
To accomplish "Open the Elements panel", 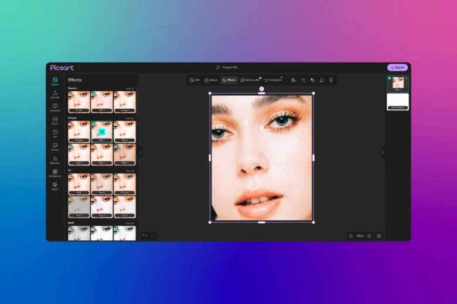I will [55, 160].
